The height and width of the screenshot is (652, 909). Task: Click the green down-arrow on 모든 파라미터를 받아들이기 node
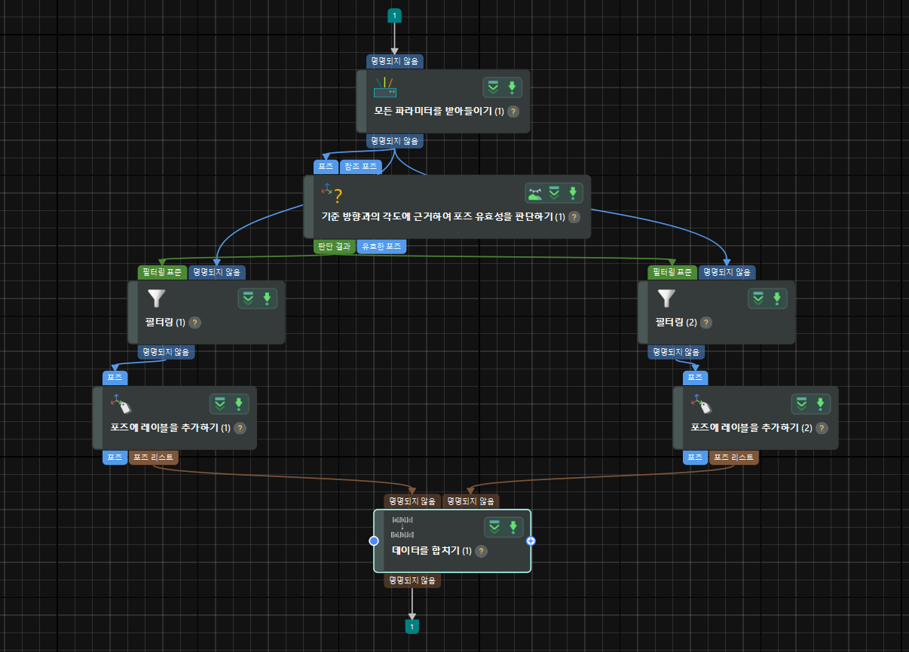512,87
